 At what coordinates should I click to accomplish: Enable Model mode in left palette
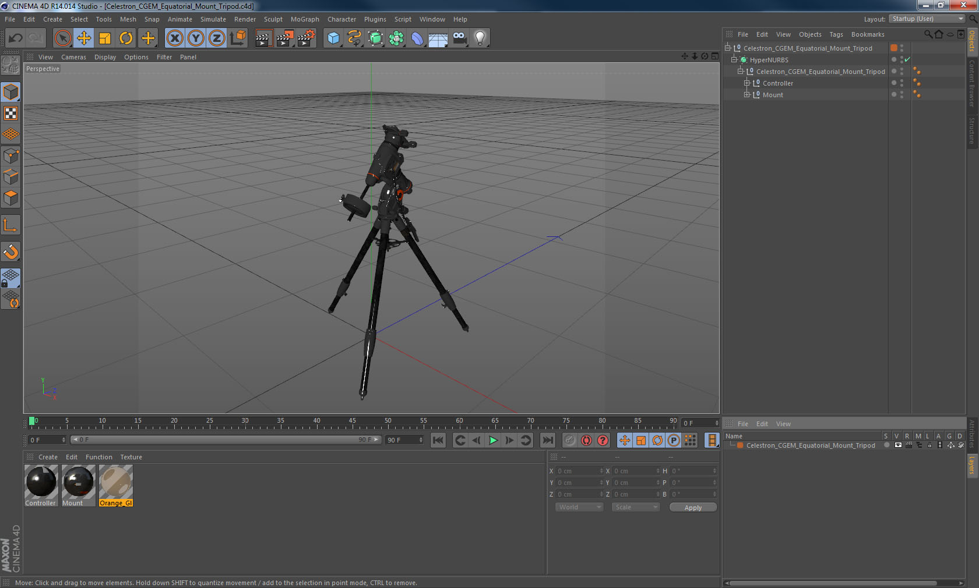tap(10, 92)
